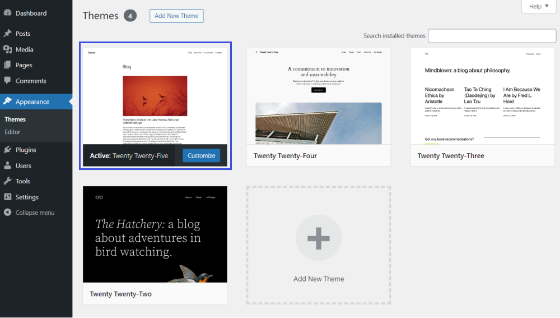Screen dimensions: 560x318
Task: Click the Dashboard gauge icon
Action: (7, 12)
